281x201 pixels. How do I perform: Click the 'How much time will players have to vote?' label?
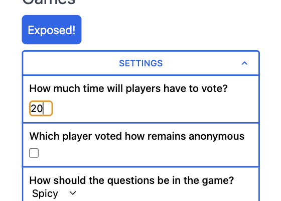pyautogui.click(x=128, y=88)
